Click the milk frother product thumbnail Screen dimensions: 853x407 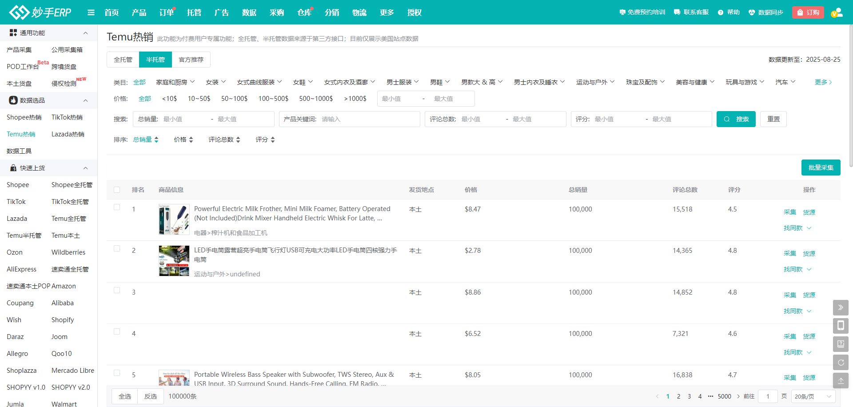click(174, 219)
